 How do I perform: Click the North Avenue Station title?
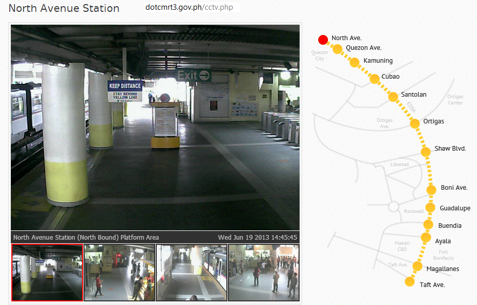coord(63,8)
